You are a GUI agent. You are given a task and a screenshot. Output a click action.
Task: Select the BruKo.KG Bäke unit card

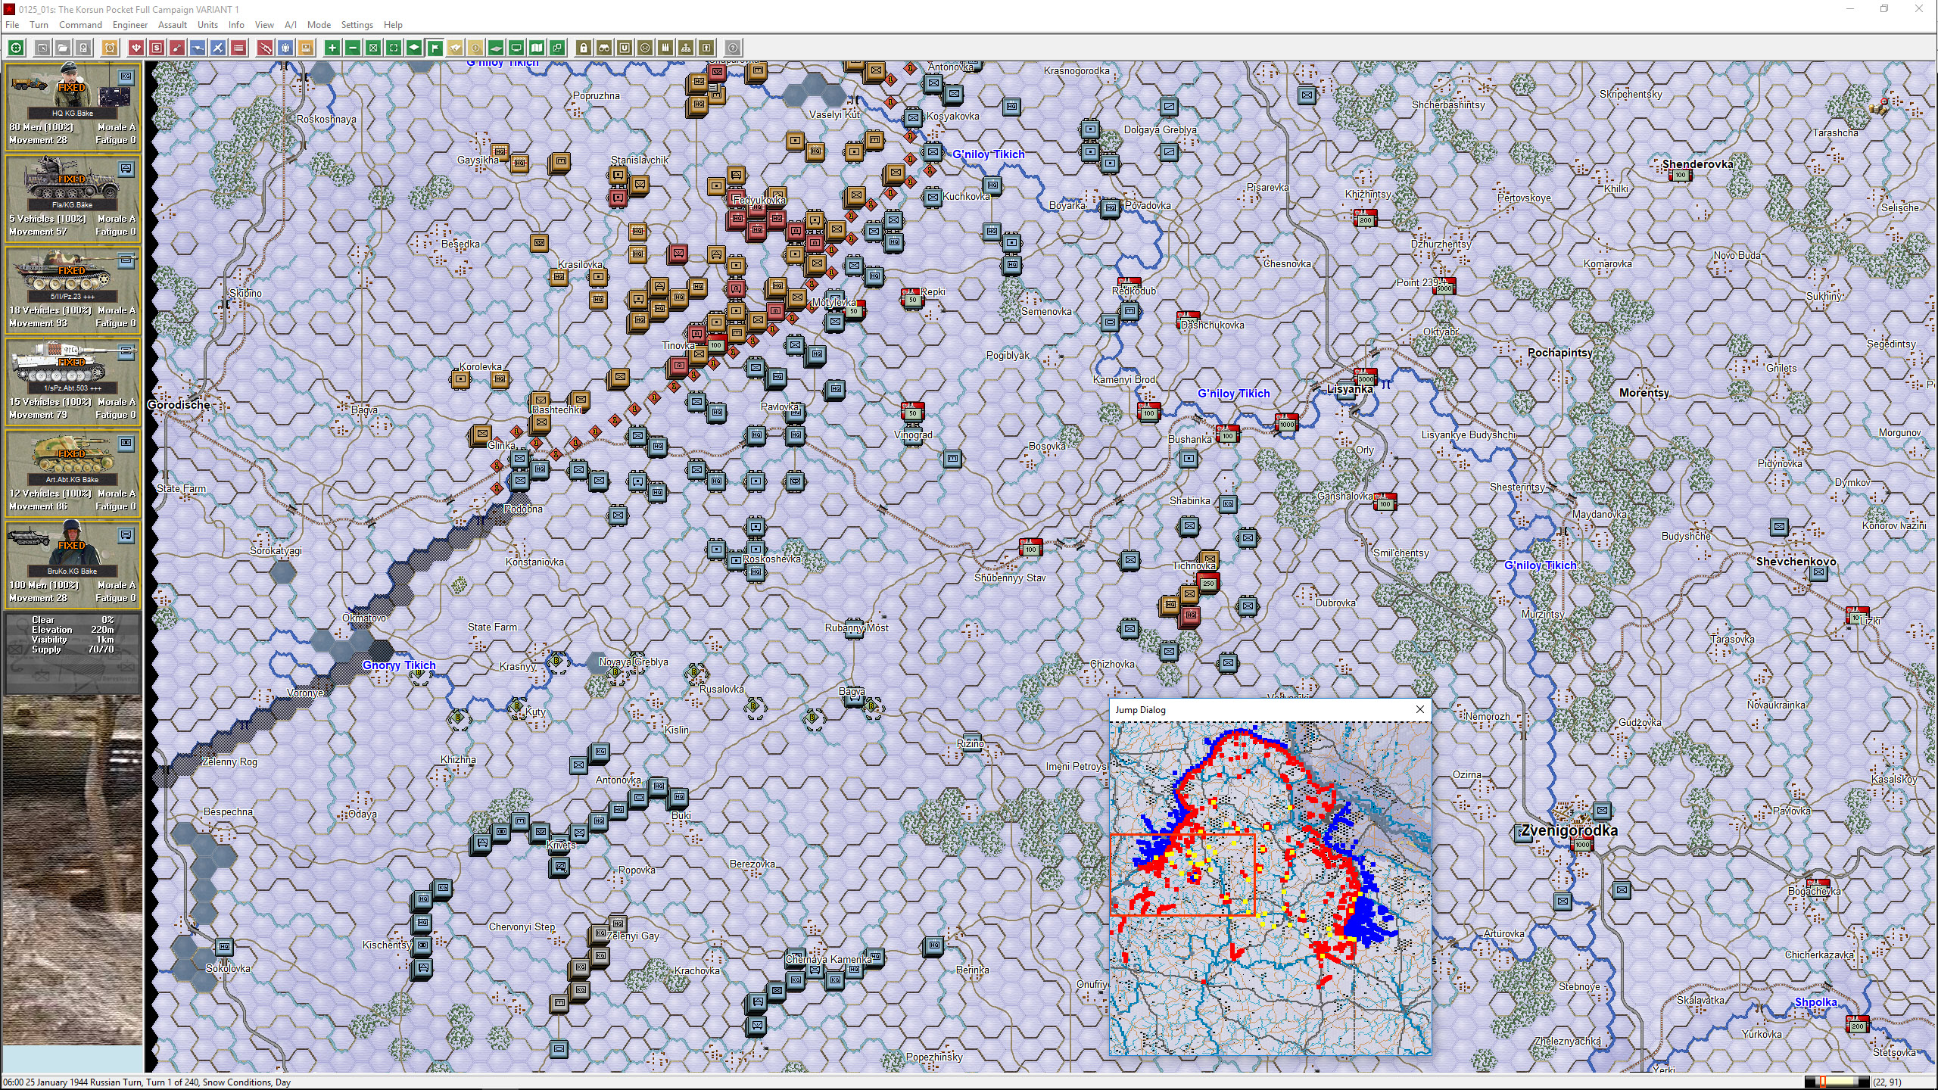pos(73,564)
